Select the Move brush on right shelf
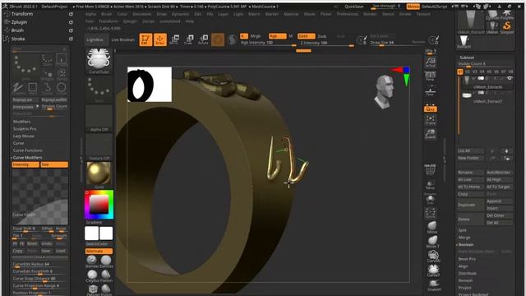Image resolution: width=526 pixels, height=296 pixels. tap(432, 227)
